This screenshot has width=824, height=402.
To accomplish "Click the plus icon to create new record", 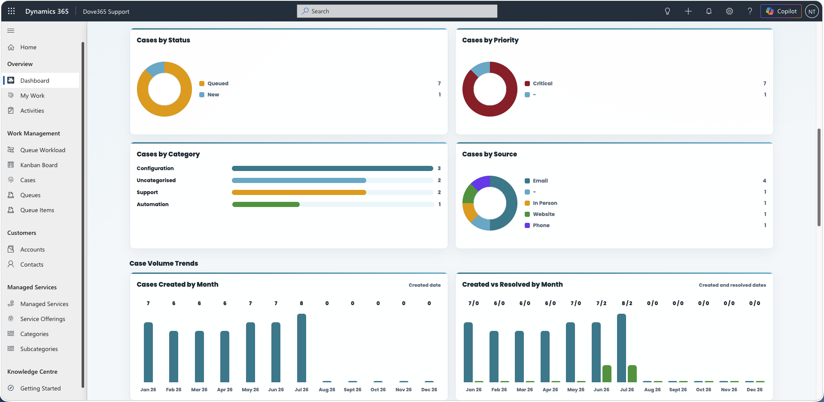I will tap(688, 11).
